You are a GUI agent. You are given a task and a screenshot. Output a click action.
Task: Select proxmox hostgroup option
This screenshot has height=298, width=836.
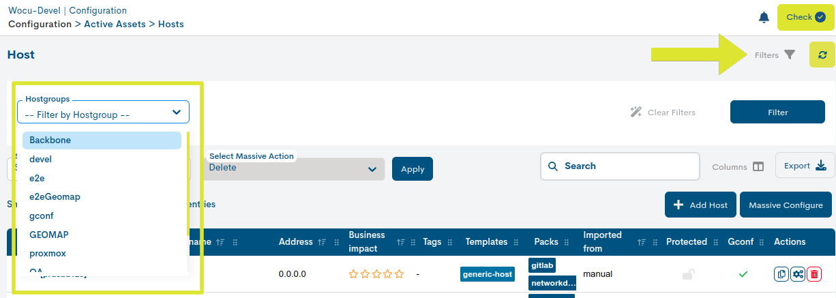pyautogui.click(x=102, y=253)
